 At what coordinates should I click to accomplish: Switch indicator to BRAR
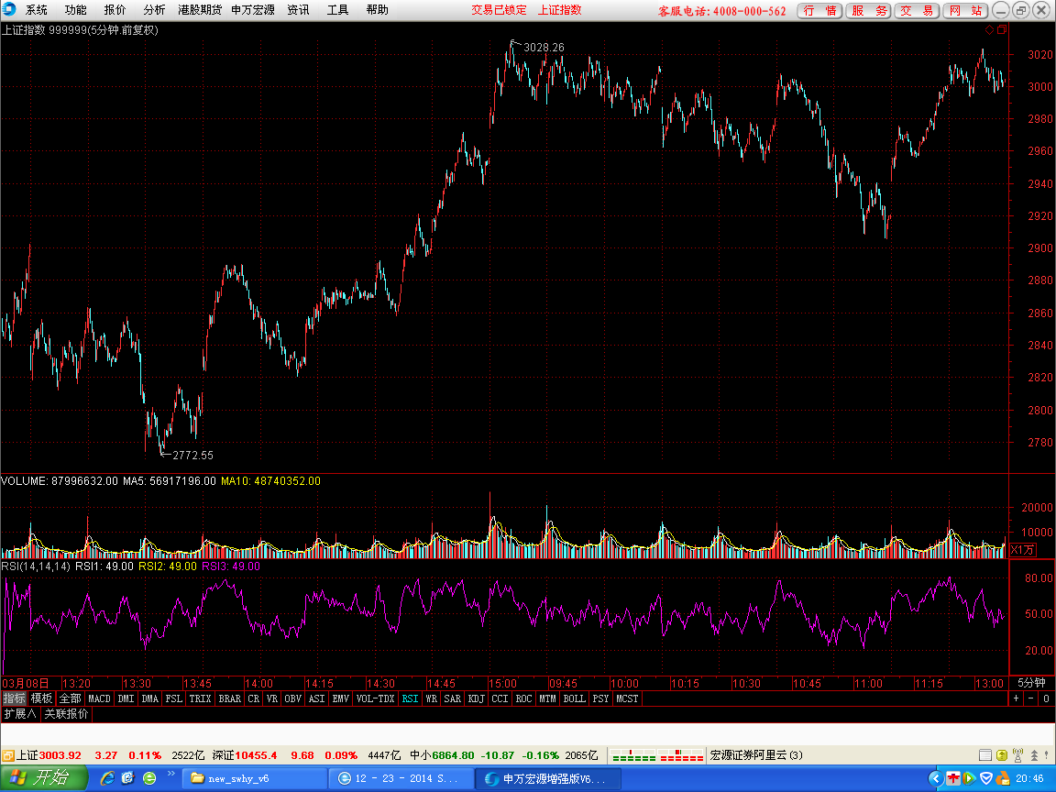tap(230, 699)
